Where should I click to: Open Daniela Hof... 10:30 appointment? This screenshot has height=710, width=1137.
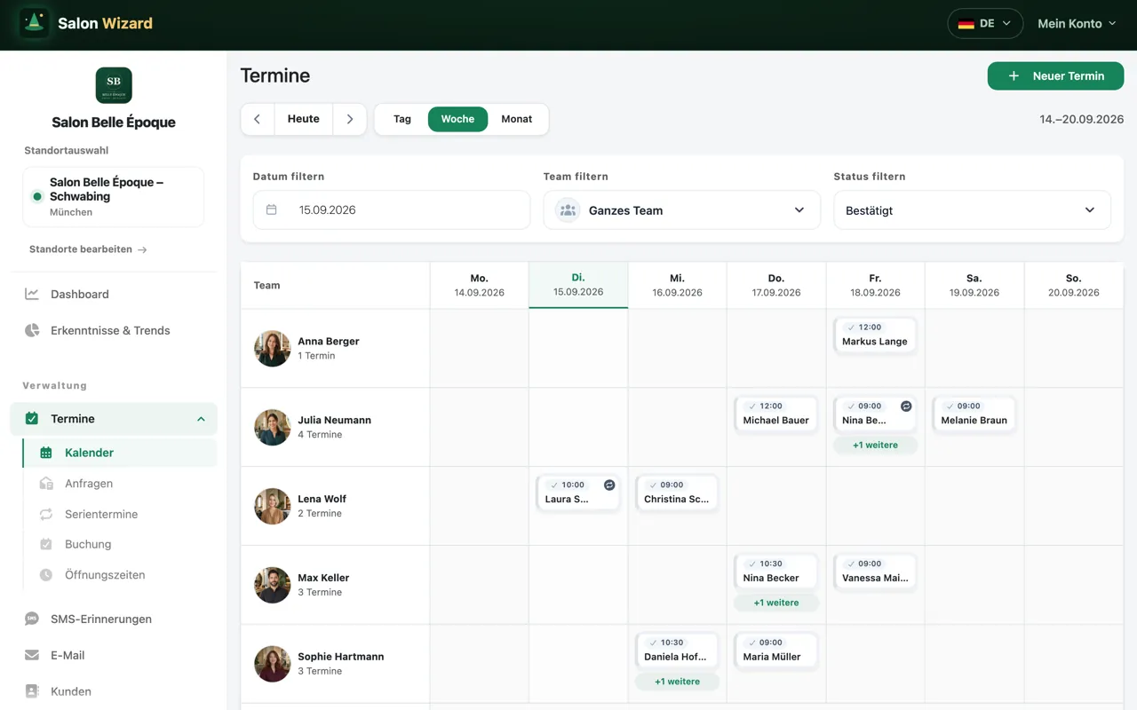point(677,650)
